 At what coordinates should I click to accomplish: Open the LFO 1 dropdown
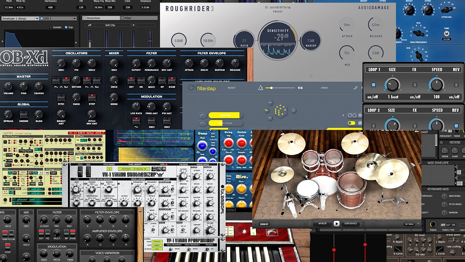[x=58, y=18]
